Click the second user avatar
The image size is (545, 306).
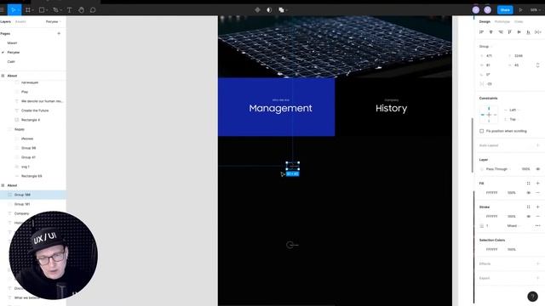pyautogui.click(x=487, y=10)
